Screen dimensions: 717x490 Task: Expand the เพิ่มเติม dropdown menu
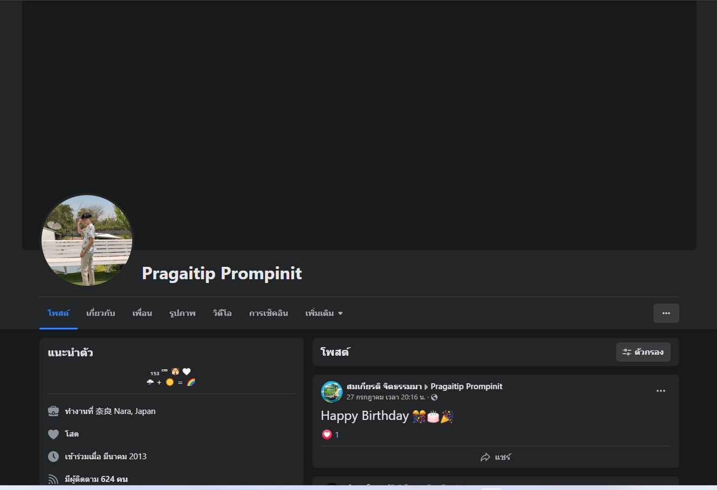324,313
